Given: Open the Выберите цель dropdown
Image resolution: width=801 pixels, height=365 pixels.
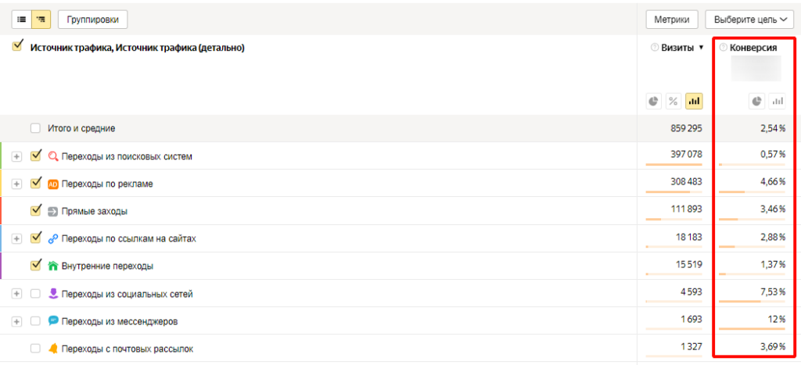Looking at the screenshot, I should pos(749,20).
